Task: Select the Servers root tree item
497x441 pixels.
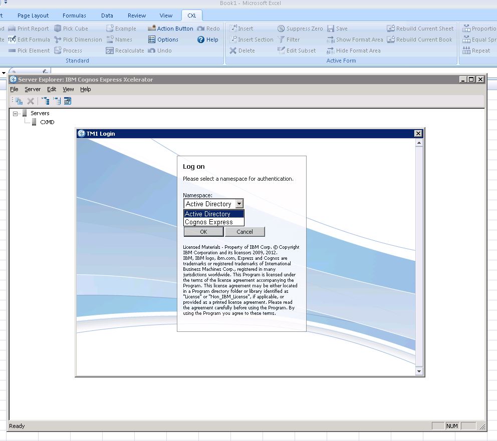Action: click(40, 113)
